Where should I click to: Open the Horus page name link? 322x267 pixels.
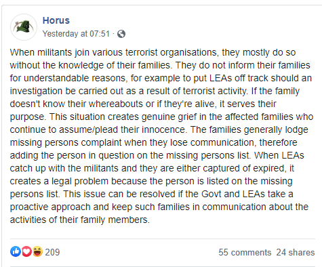coord(56,20)
